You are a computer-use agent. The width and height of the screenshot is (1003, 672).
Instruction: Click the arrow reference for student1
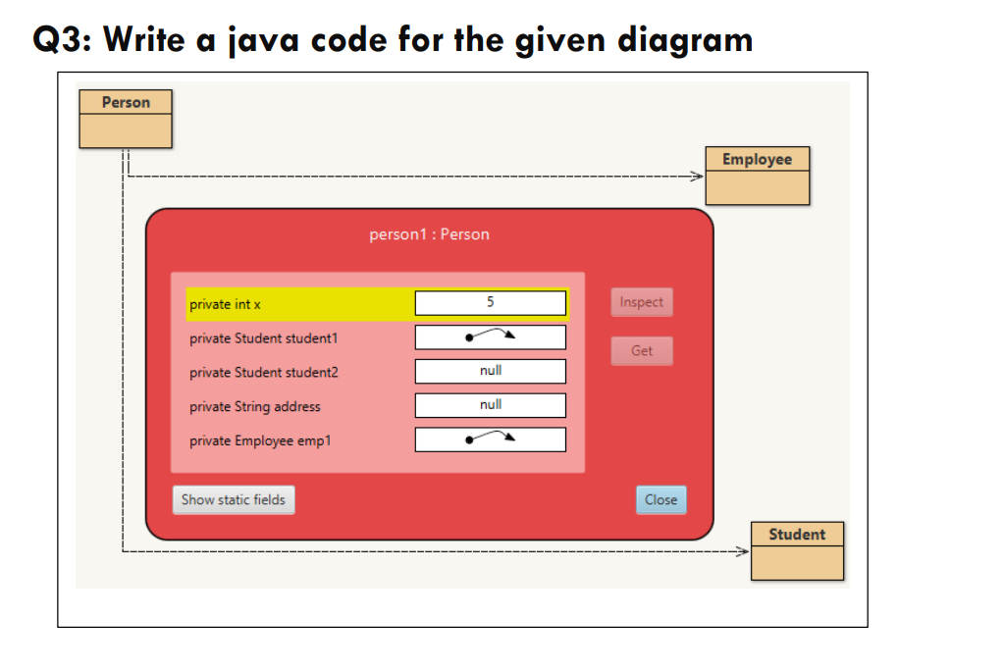[x=490, y=336]
